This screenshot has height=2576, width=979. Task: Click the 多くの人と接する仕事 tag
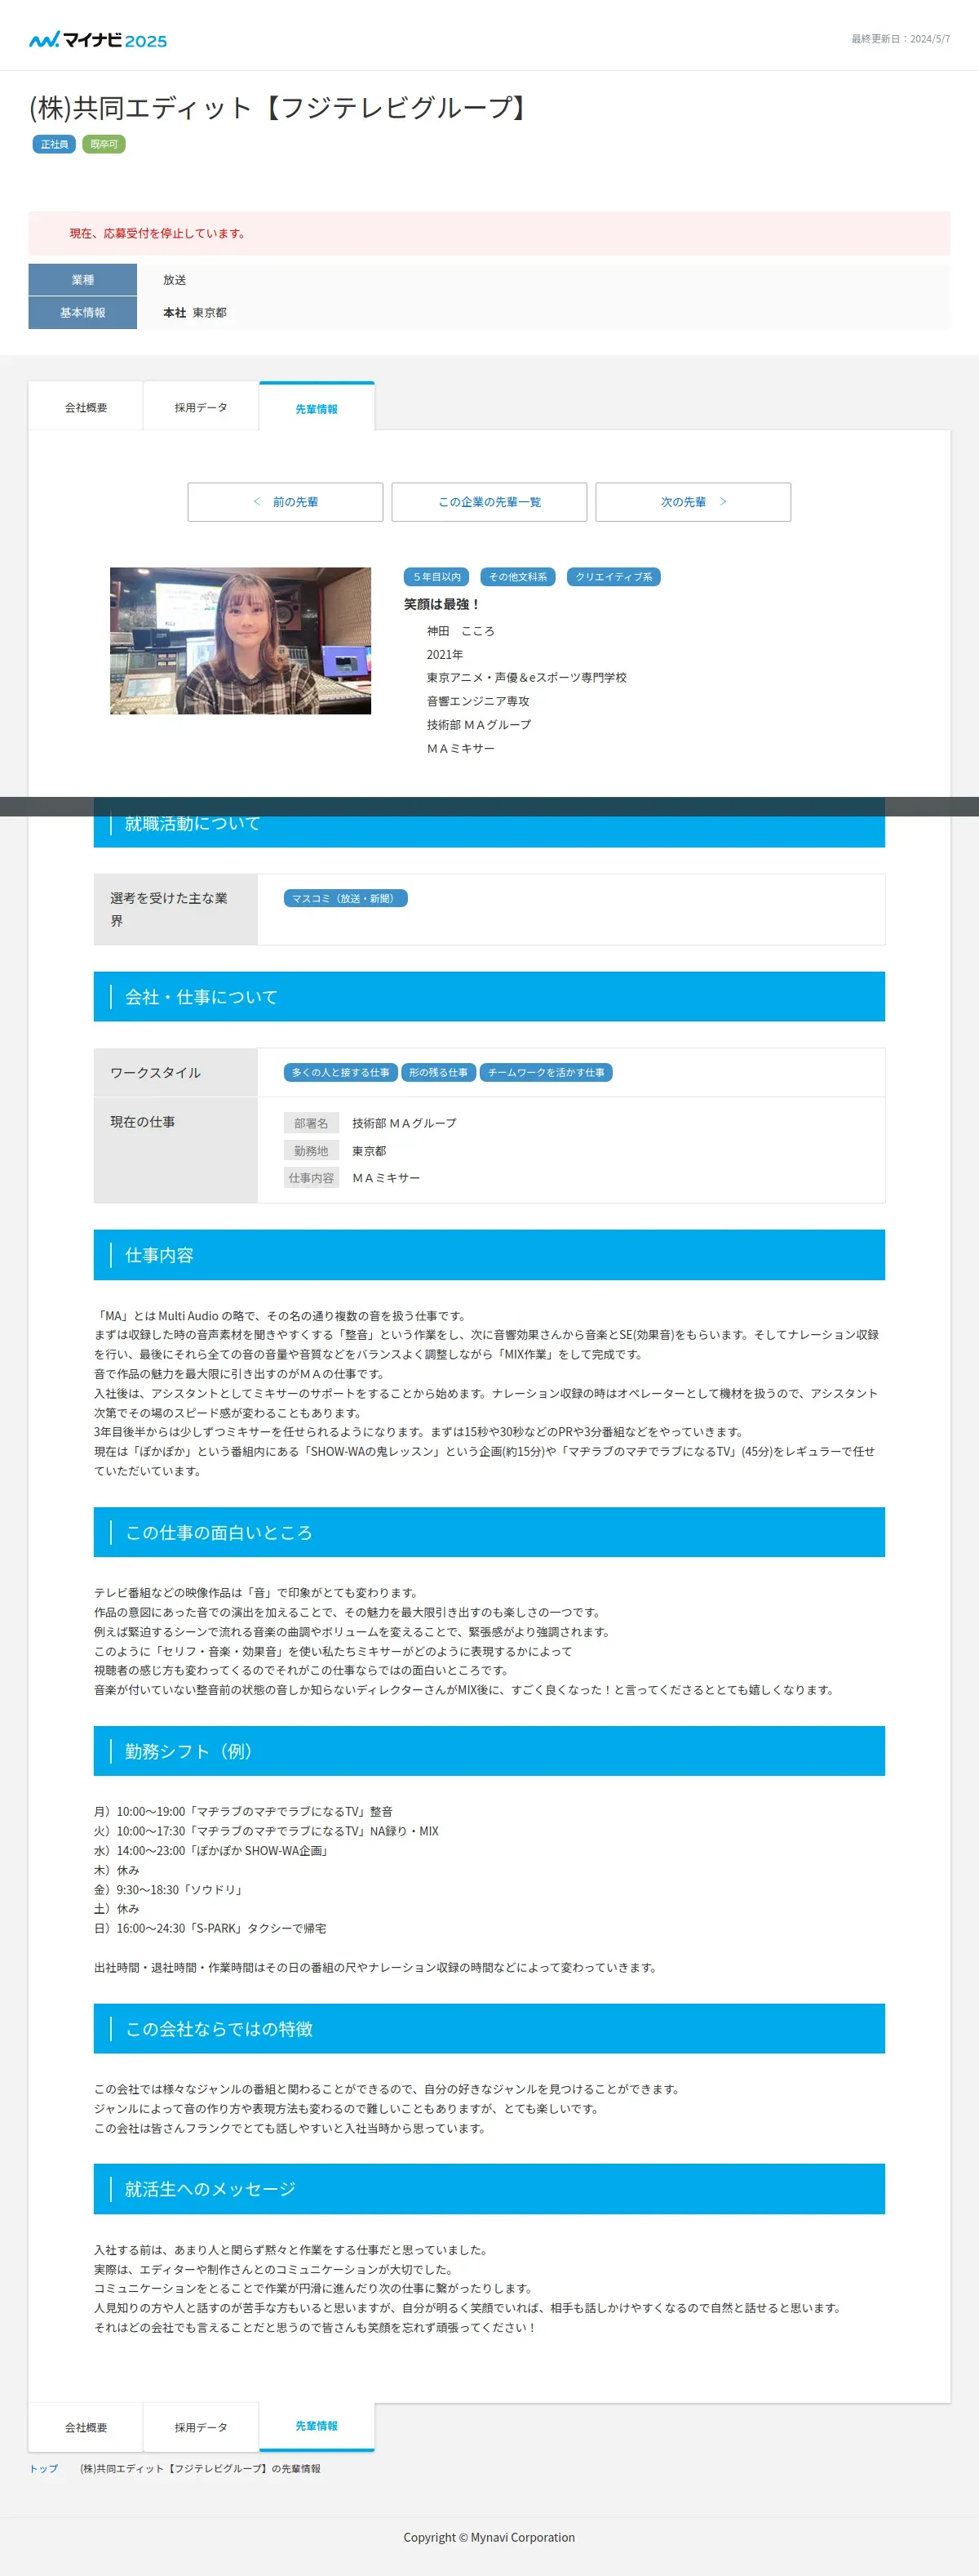pyautogui.click(x=341, y=1072)
